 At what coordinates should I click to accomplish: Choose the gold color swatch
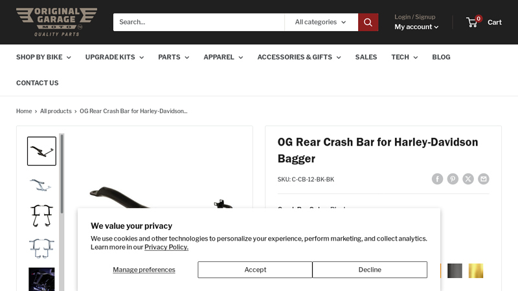pos(476,270)
